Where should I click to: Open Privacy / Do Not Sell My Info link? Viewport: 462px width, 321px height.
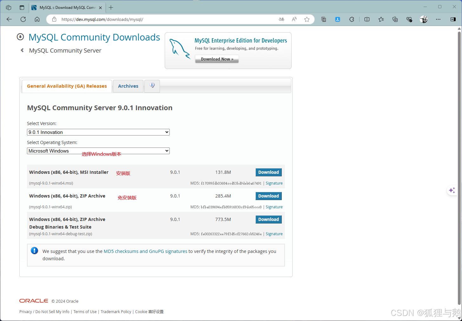[44, 312]
